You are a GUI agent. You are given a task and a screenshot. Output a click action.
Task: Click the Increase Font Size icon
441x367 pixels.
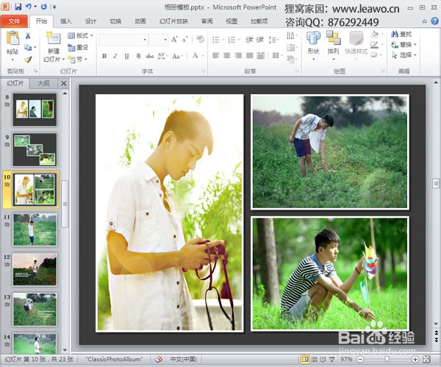[x=174, y=40]
